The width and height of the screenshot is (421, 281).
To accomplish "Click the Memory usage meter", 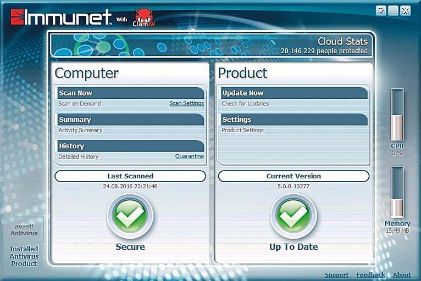I will (x=397, y=192).
